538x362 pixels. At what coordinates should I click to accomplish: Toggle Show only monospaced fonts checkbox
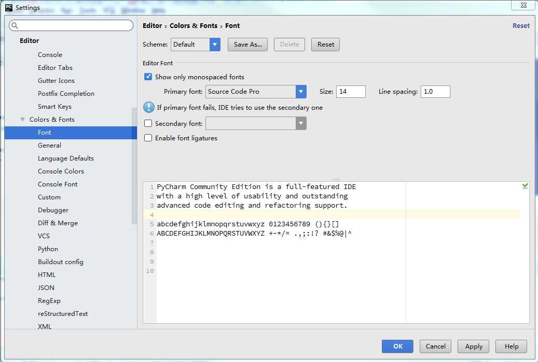pyautogui.click(x=148, y=77)
